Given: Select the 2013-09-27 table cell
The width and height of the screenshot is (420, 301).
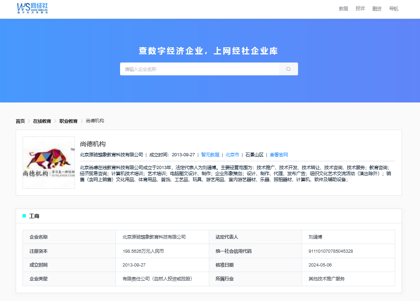Looking at the screenshot, I should click(162, 265).
